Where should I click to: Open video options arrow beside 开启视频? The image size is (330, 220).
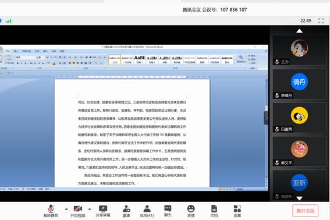click(90, 209)
